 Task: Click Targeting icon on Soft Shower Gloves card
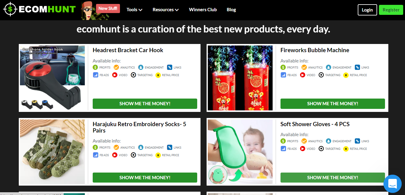321,149
